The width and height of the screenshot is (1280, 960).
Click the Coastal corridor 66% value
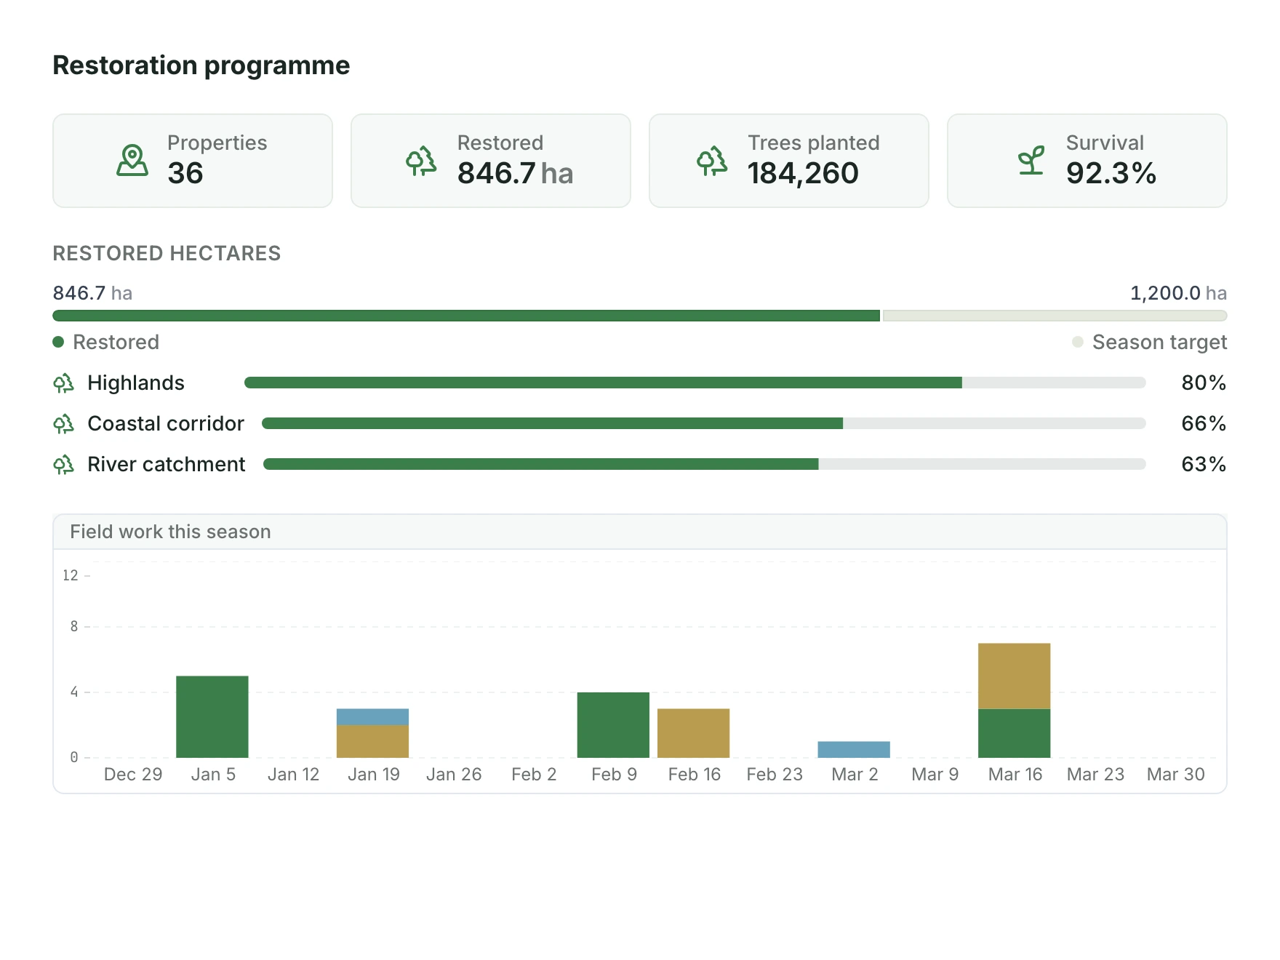coord(1204,423)
